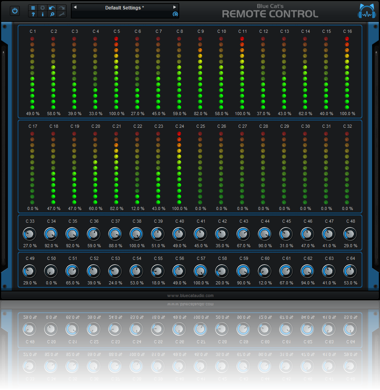Go to previous preset arrow
Viewport: 380px width, 390px height.
point(75,7)
